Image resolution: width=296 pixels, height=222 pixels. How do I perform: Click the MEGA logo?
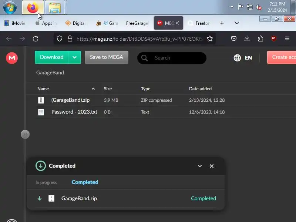click(12, 58)
